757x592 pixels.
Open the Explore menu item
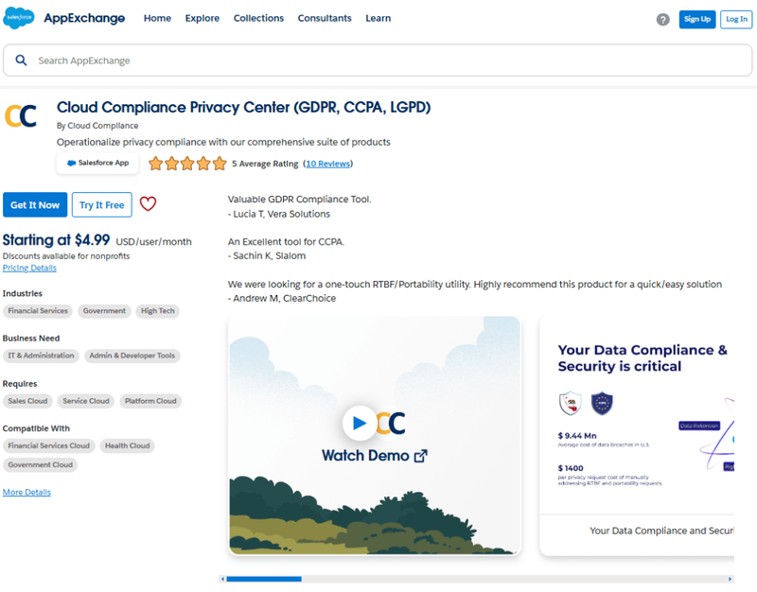click(x=202, y=18)
